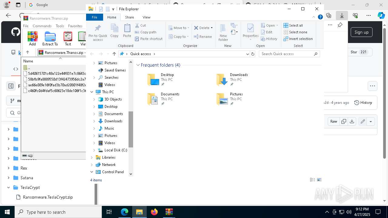Collapse TeslaCrypt folder in GitHub tree
This screenshot has height=218, width=388.
click(8, 187)
